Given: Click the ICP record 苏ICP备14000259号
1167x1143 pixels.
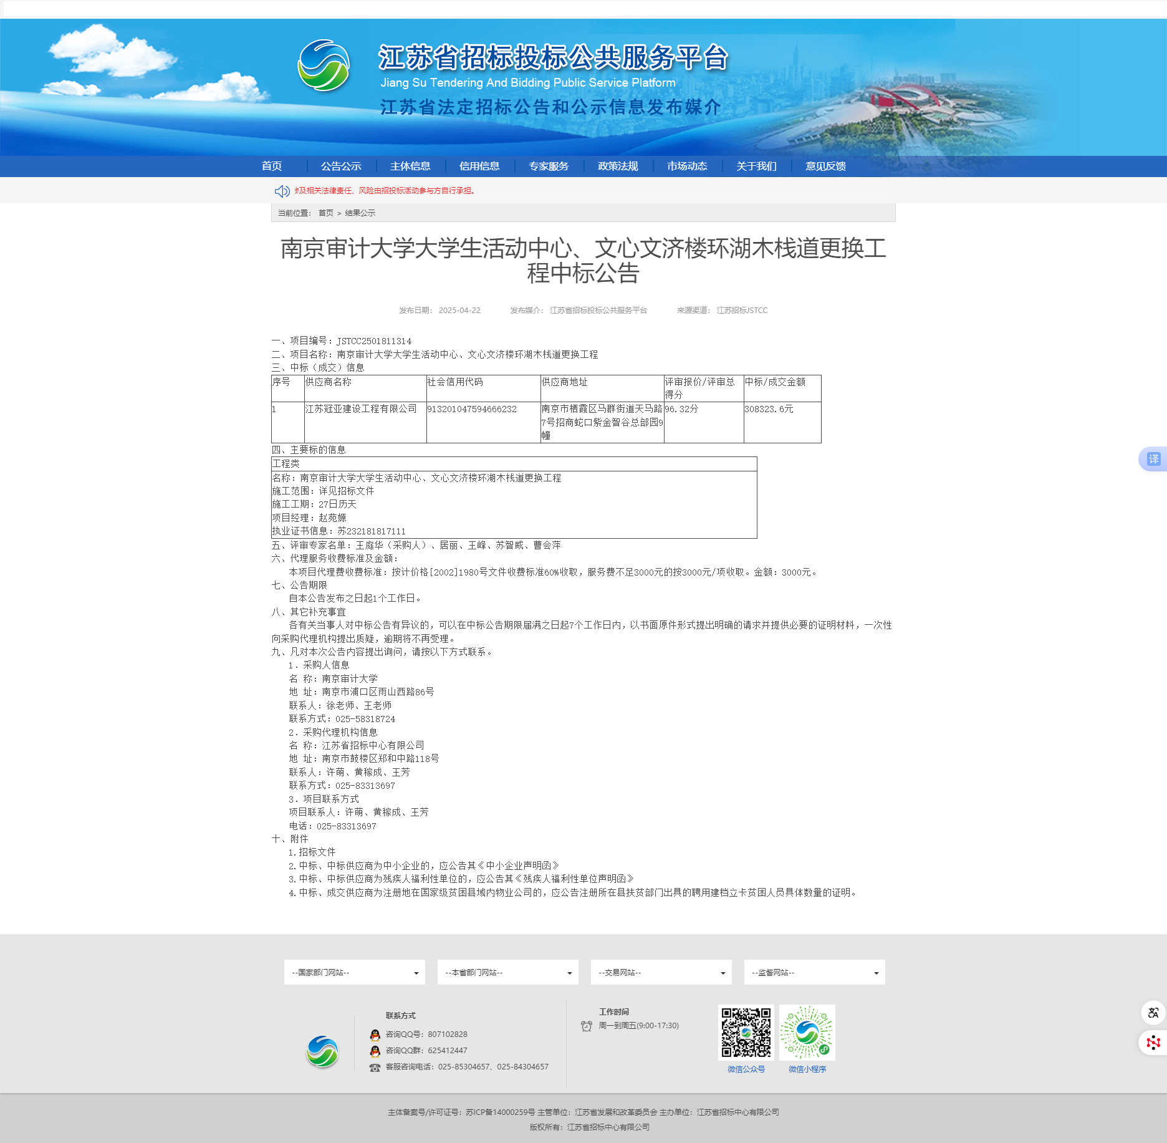Looking at the screenshot, I should pyautogui.click(x=500, y=1112).
